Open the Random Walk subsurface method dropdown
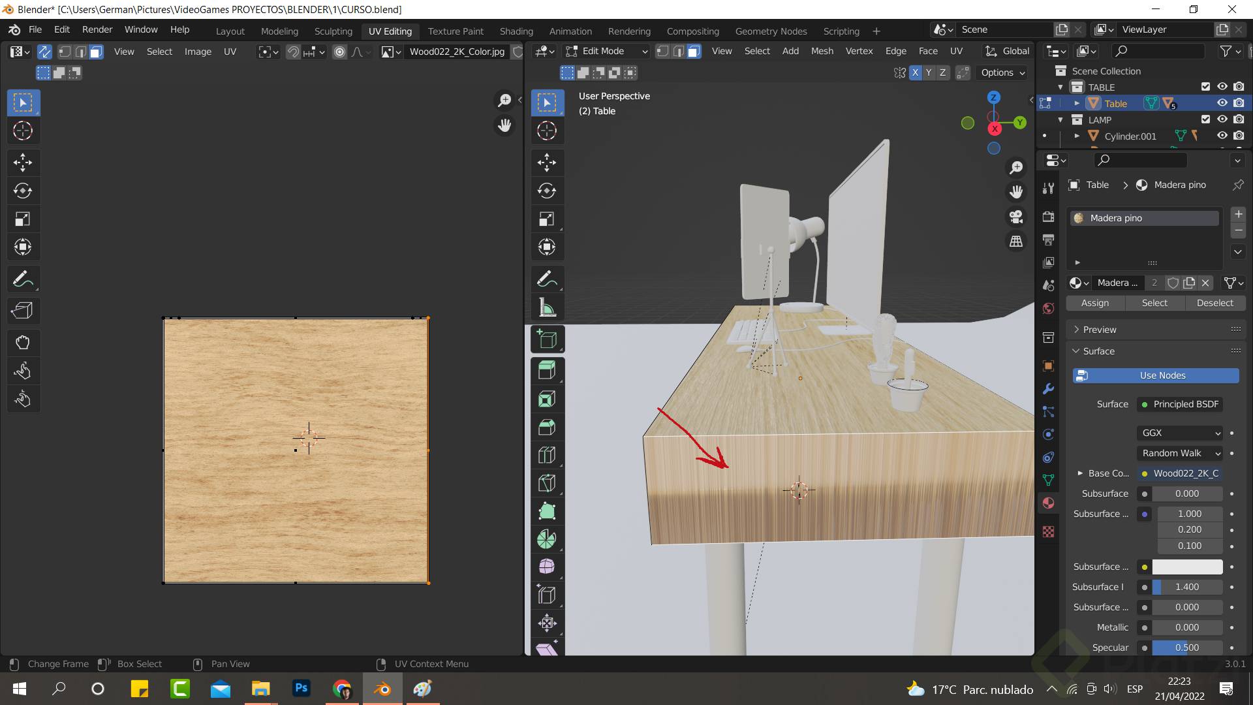This screenshot has height=705, width=1253. pos(1181,453)
